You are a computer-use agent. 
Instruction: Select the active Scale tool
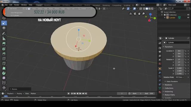(x=4, y=23)
